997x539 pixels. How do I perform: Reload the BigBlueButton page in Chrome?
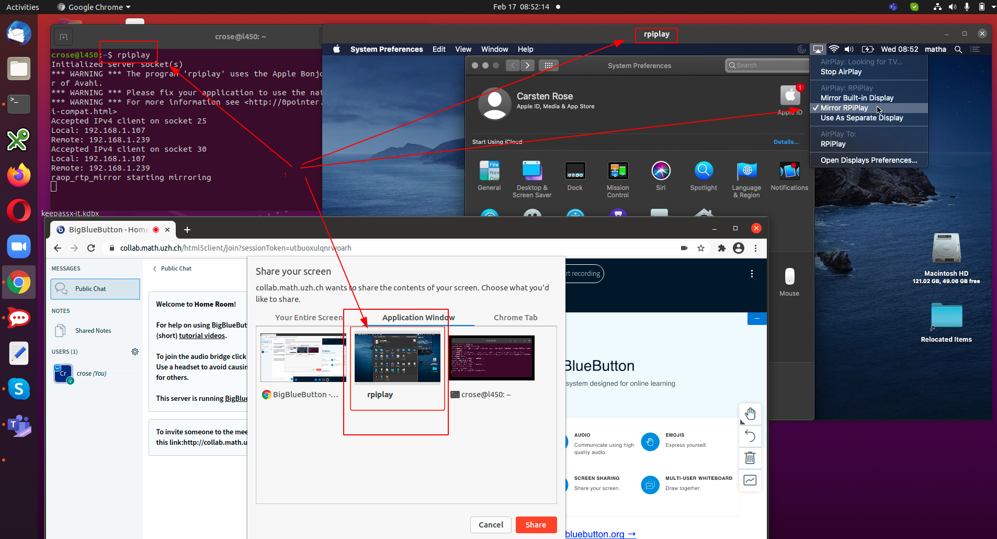[91, 248]
